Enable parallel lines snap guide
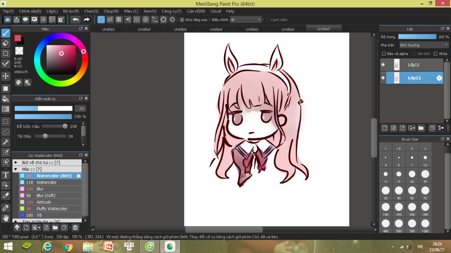Image resolution: width=451 pixels, height=253 pixels. pos(110,19)
